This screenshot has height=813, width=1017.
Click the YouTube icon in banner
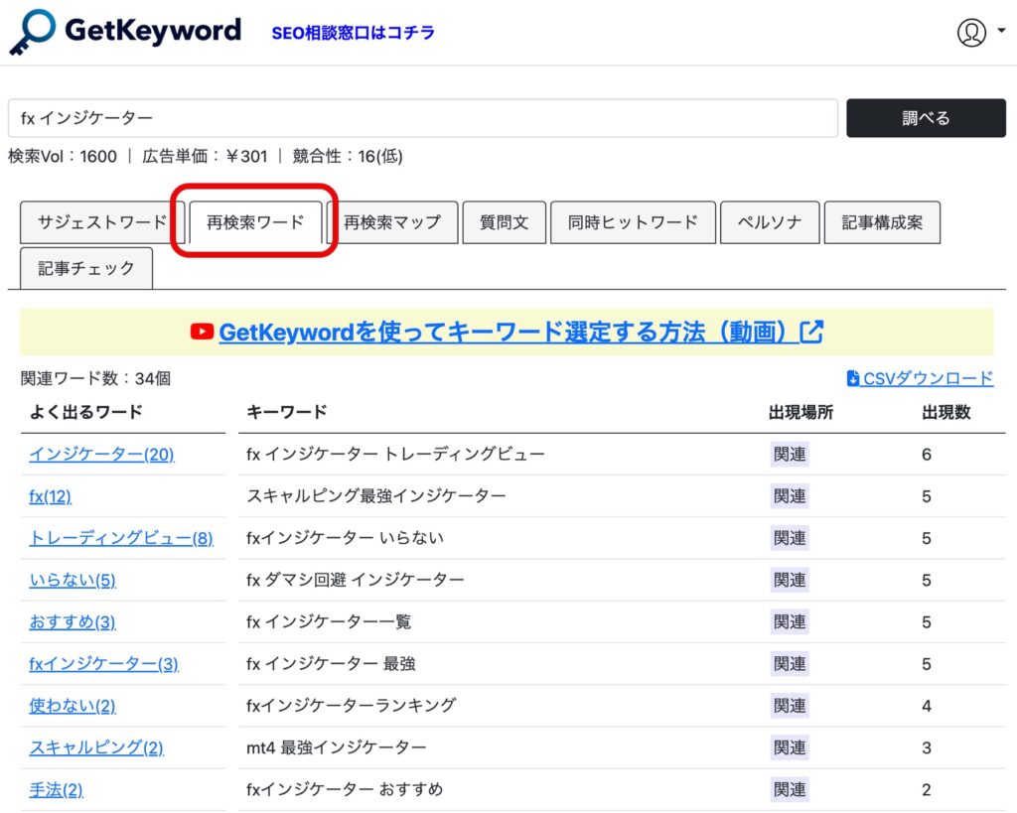coord(202,332)
